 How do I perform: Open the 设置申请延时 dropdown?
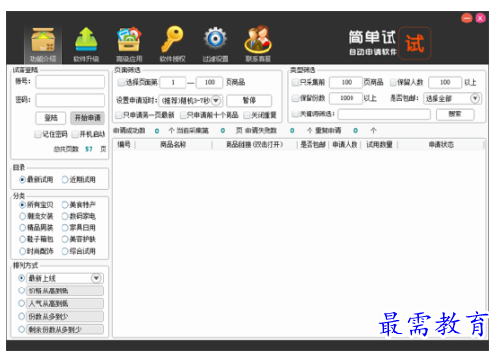click(191, 100)
